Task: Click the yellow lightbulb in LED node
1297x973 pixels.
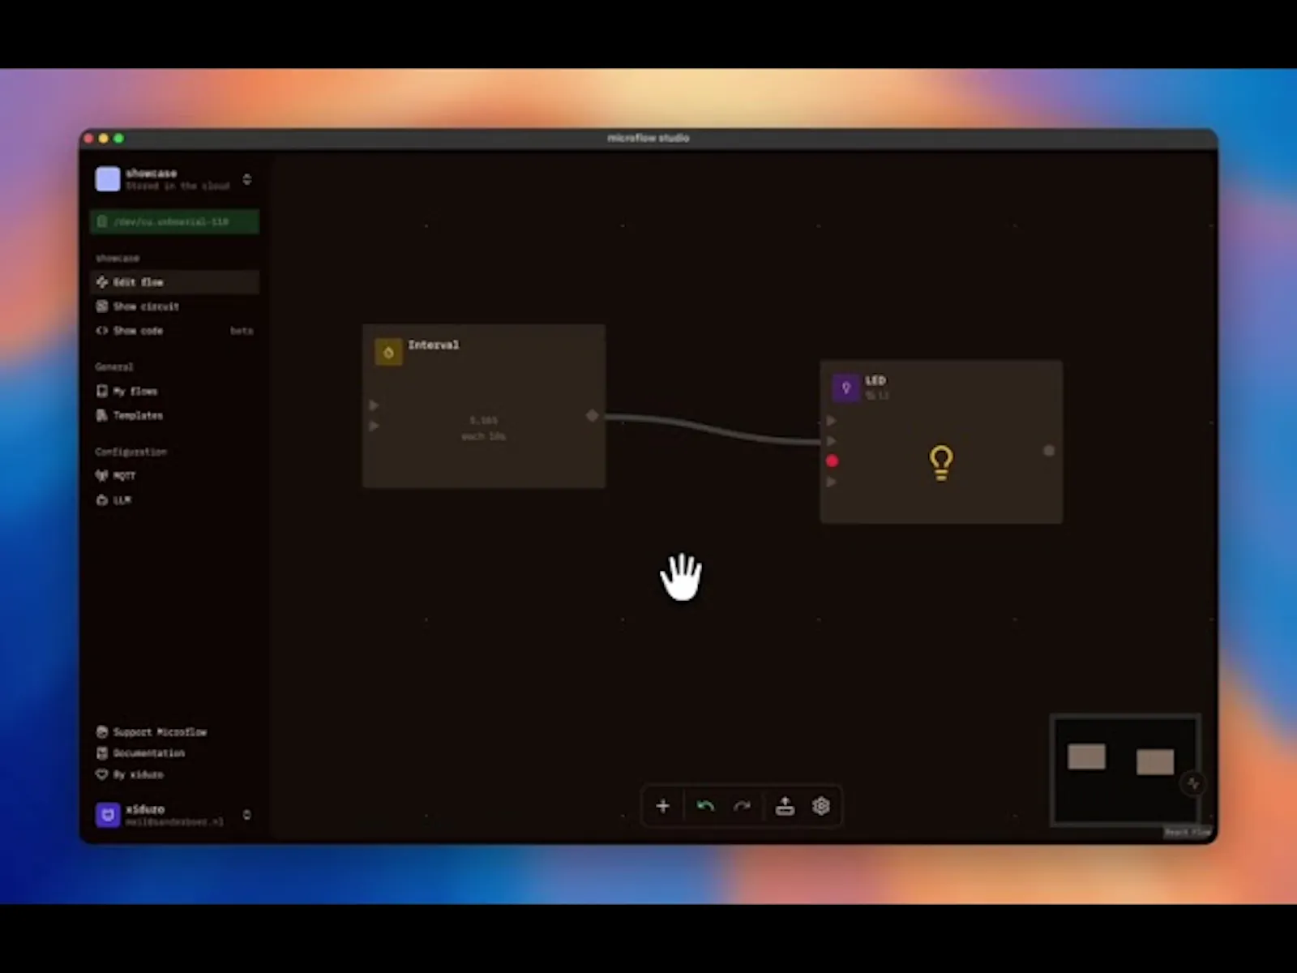Action: coord(941,463)
